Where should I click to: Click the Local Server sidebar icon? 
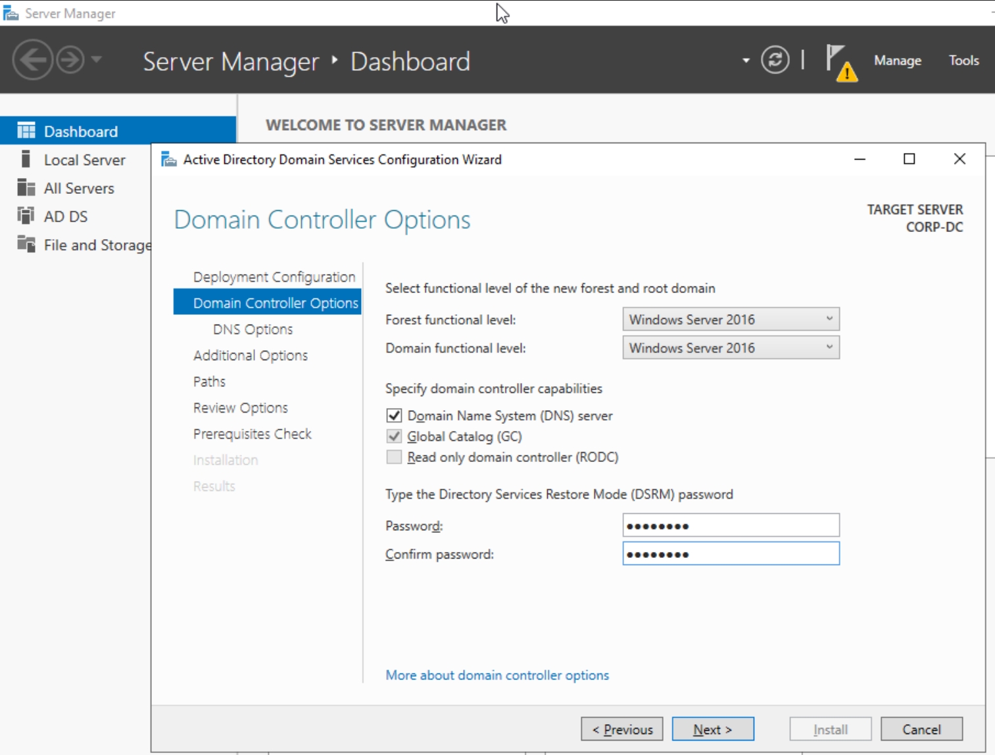click(26, 160)
